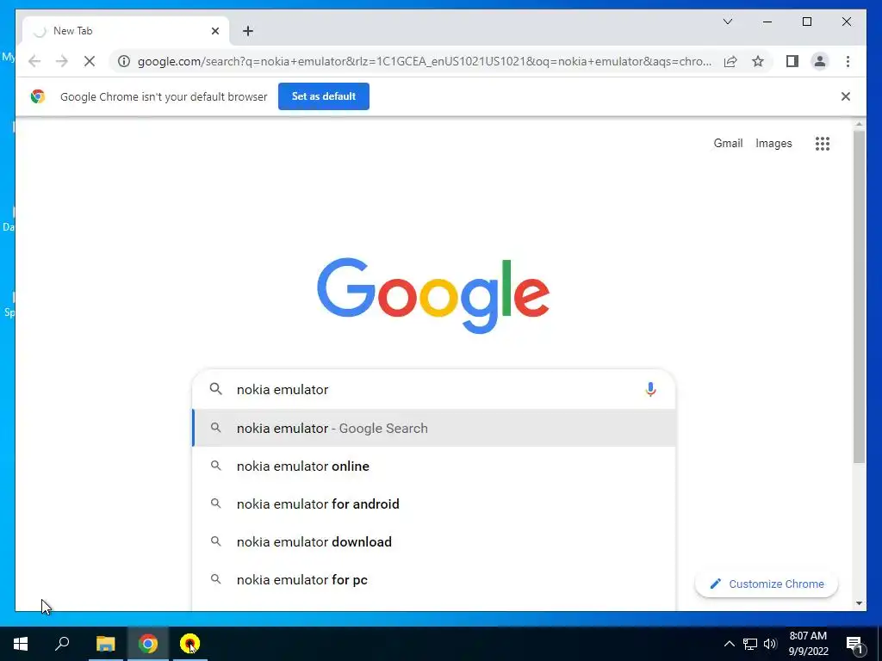View site information icon in address bar
882x661 pixels.
pos(124,61)
